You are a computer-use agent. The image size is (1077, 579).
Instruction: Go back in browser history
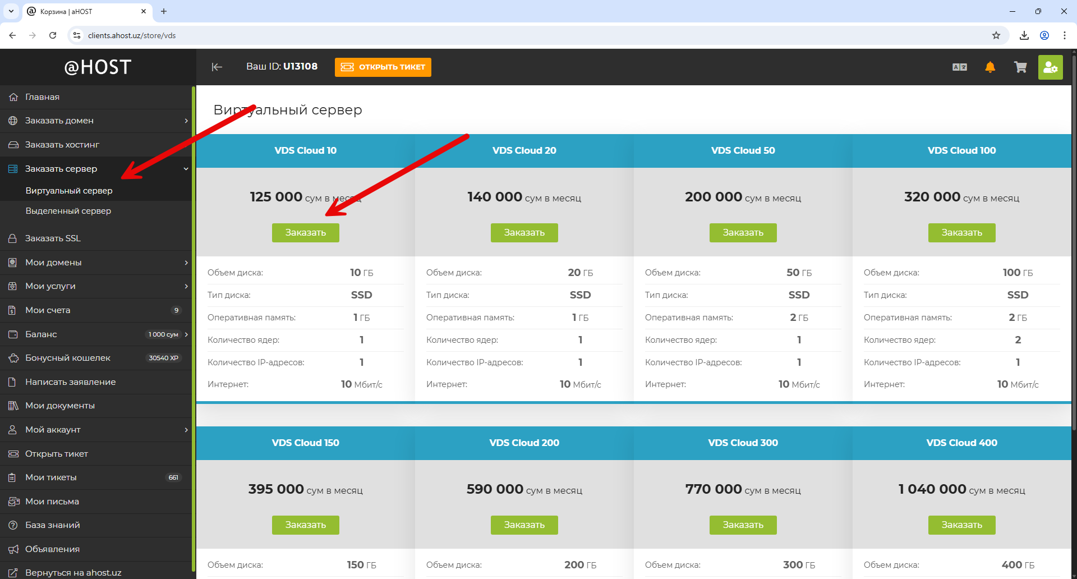[x=12, y=35]
